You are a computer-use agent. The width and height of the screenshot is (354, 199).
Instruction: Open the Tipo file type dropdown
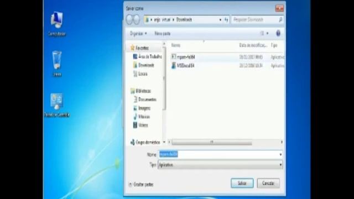(x=220, y=165)
